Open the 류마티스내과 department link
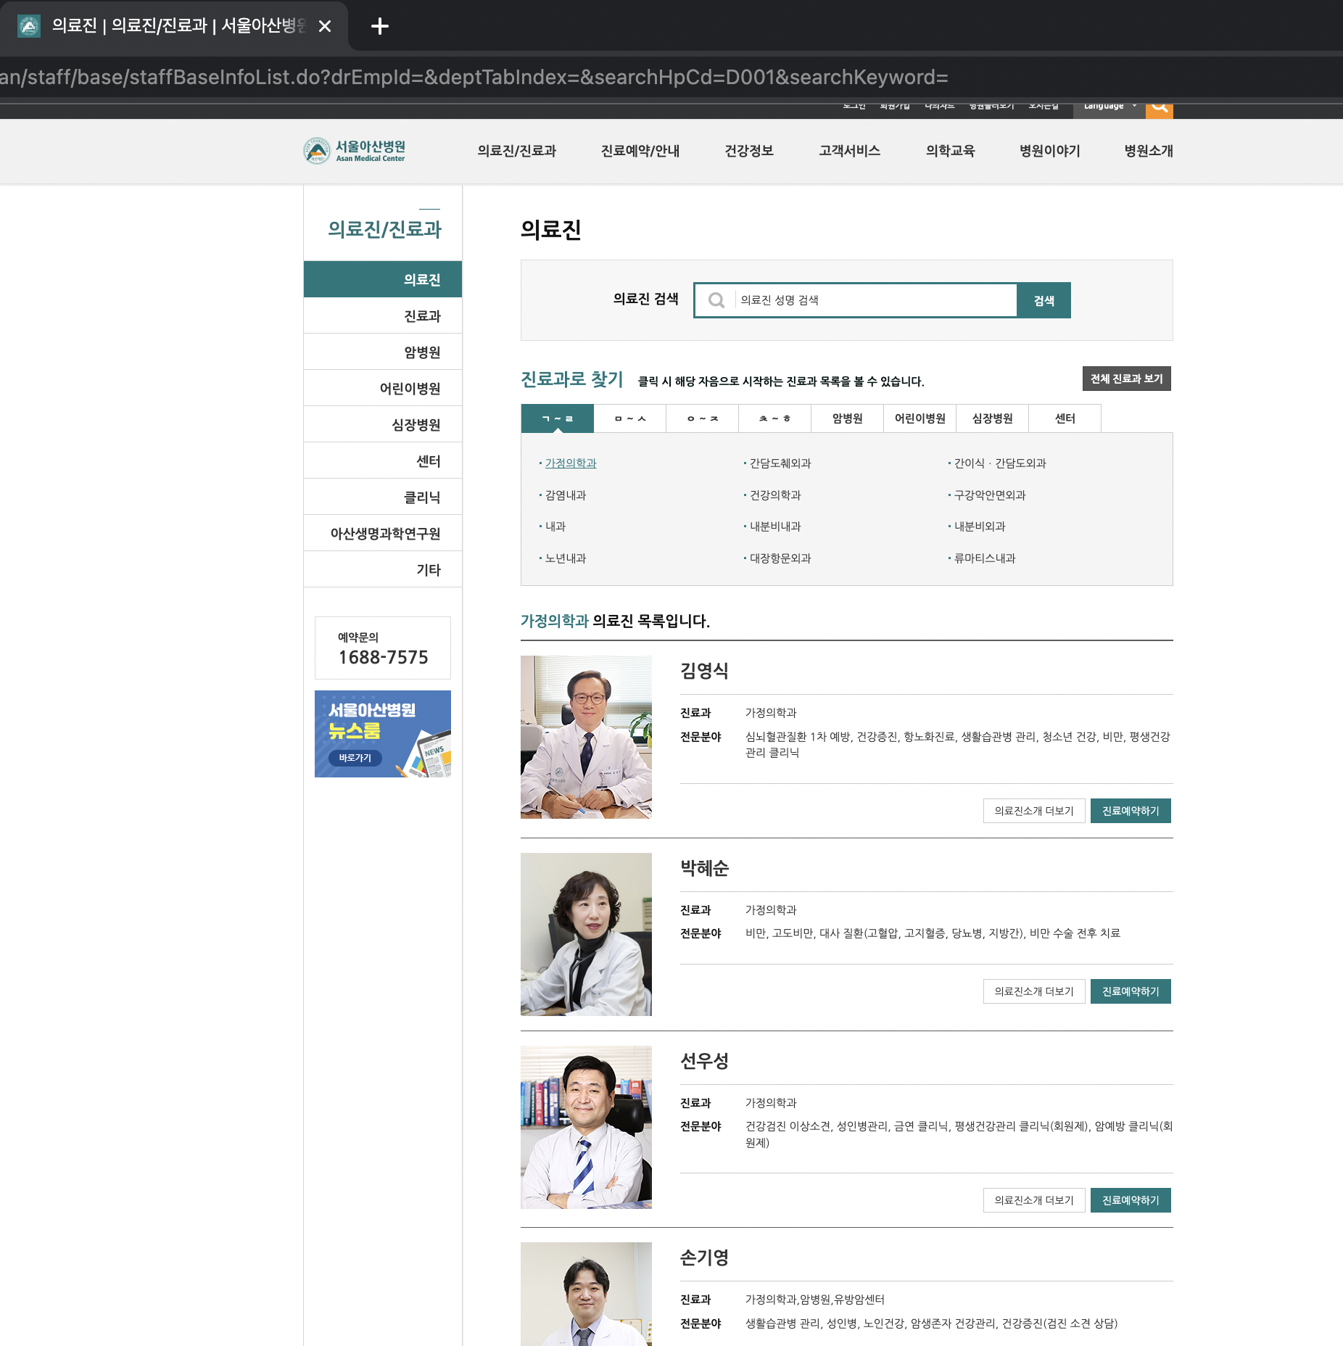Viewport: 1343px width, 1346px height. tap(984, 558)
